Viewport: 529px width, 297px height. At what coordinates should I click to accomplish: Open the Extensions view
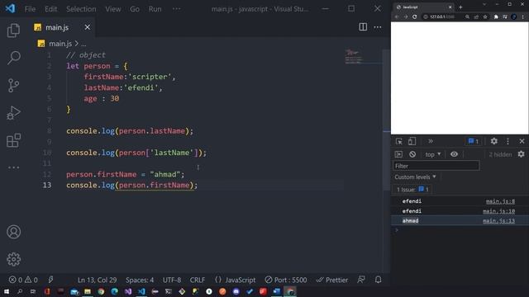(13, 140)
